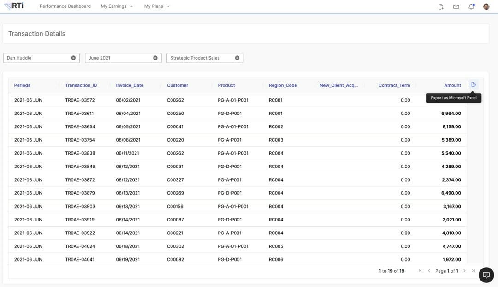Export table as Microsoft Excel icon
The width and height of the screenshot is (498, 287).
click(x=474, y=84)
